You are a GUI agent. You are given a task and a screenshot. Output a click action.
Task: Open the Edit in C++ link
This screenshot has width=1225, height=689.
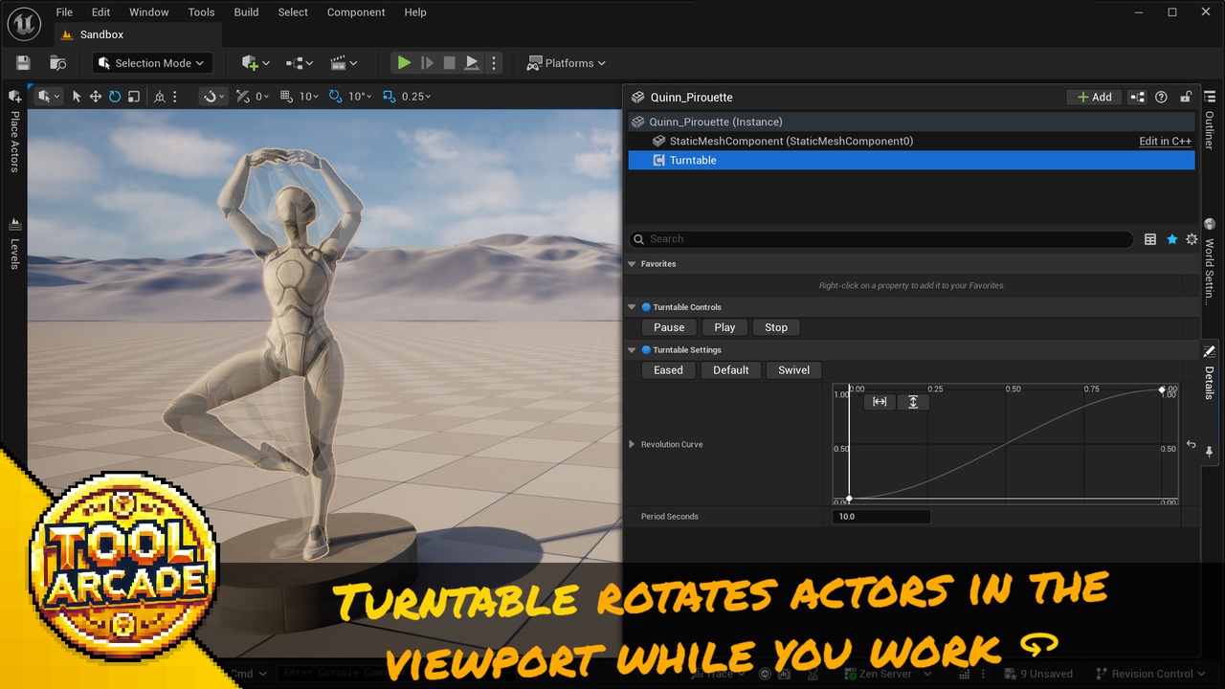pyautogui.click(x=1165, y=141)
